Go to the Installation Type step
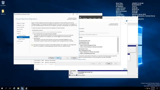This screenshot has width=160, height=90. point(20,25)
